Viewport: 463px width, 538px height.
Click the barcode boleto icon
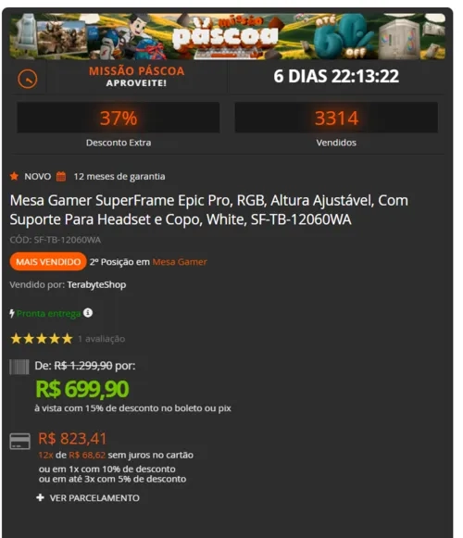coord(19,367)
